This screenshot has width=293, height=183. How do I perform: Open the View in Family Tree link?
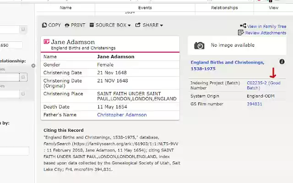click(x=266, y=27)
